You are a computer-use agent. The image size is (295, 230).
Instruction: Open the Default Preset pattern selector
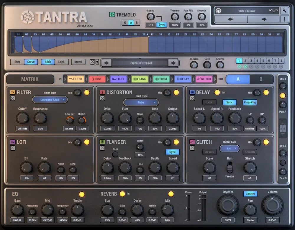[x=140, y=63]
